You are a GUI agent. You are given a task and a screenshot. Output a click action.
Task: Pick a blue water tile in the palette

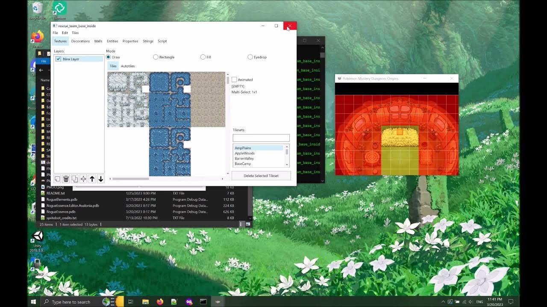(170, 99)
